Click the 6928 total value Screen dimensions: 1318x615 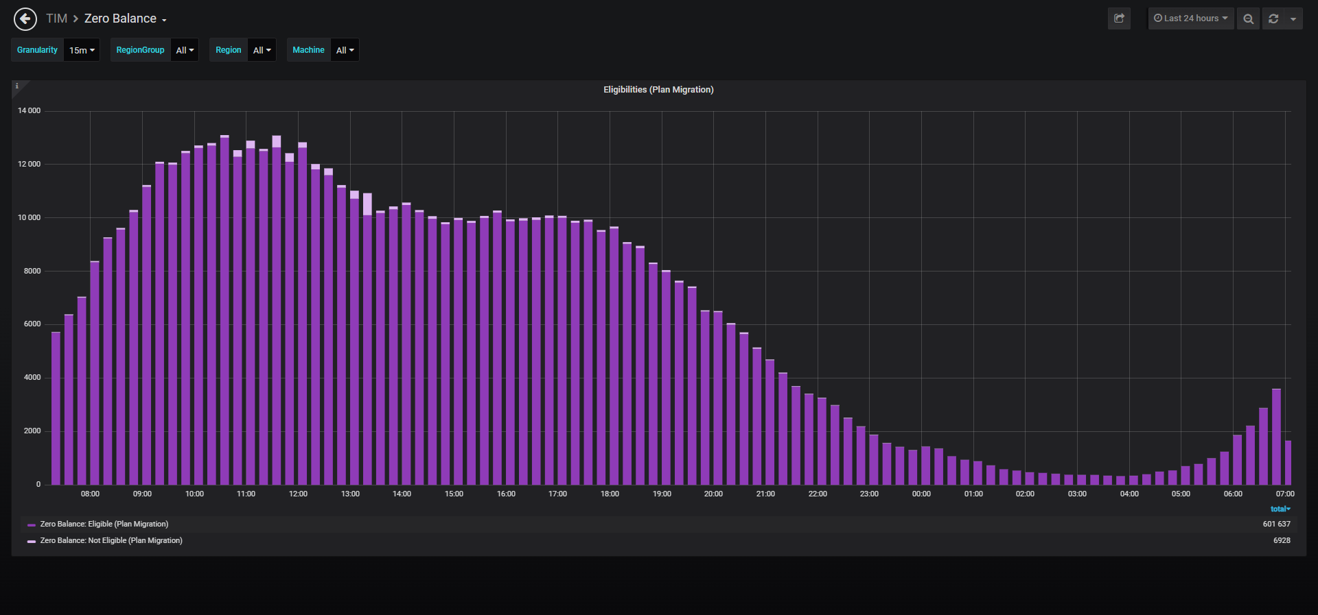(1282, 540)
